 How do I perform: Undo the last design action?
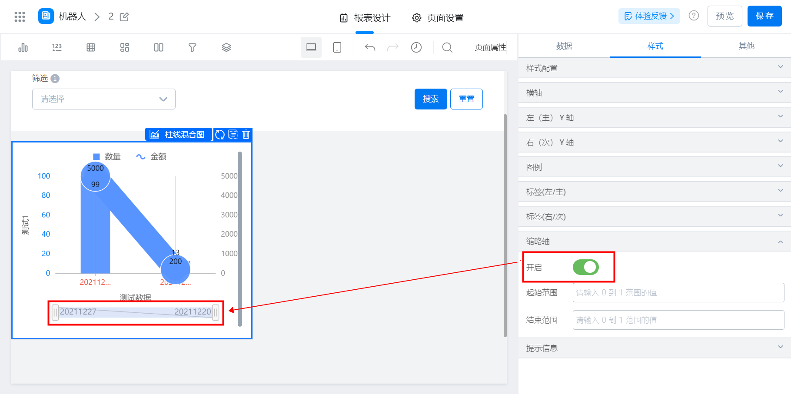[370, 47]
